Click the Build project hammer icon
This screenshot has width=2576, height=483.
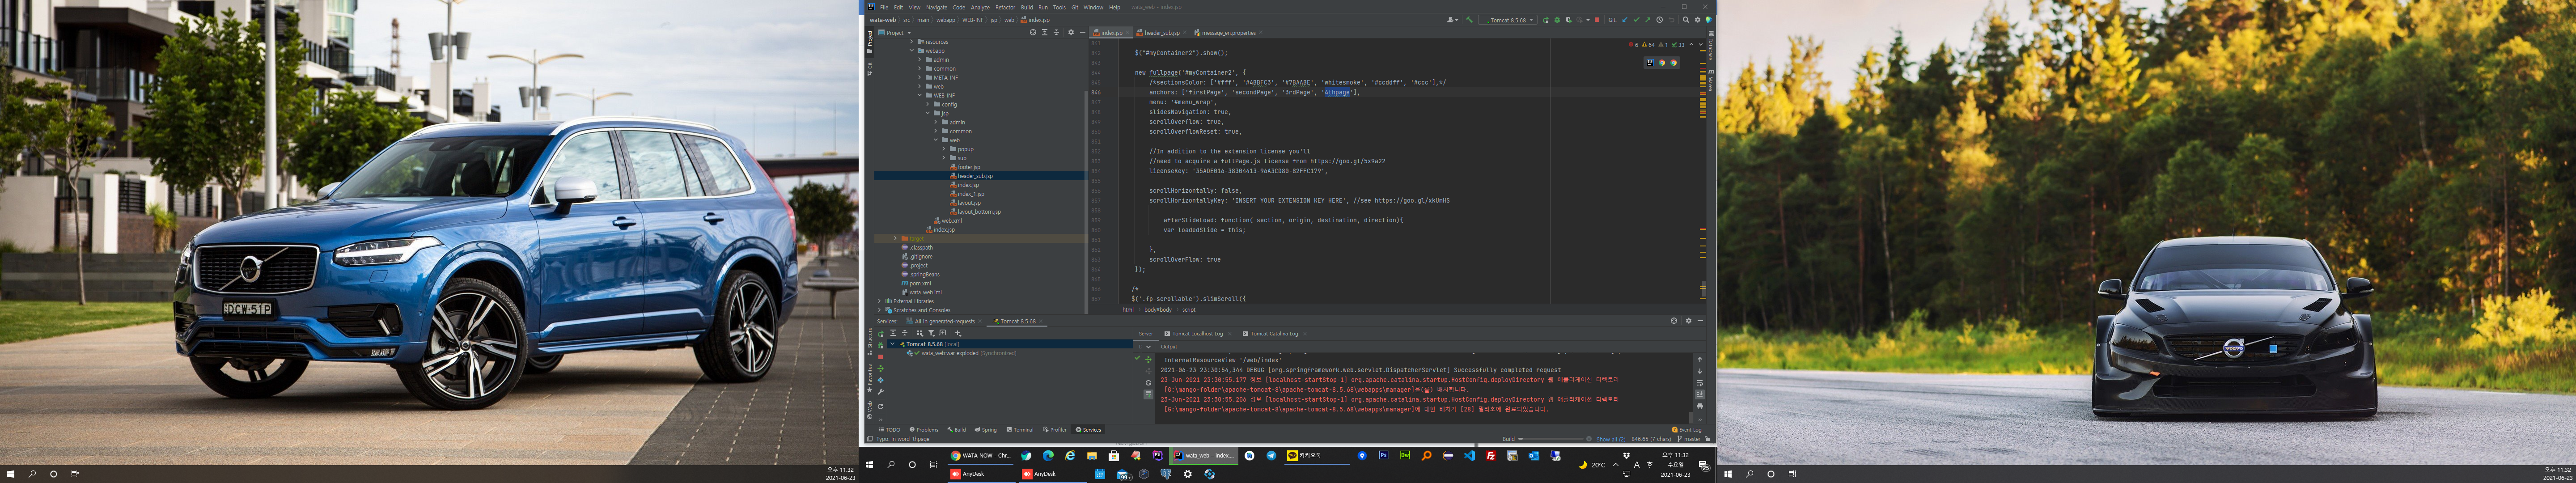(1470, 20)
